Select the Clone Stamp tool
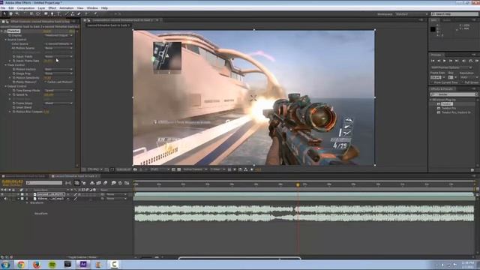 point(73,13)
